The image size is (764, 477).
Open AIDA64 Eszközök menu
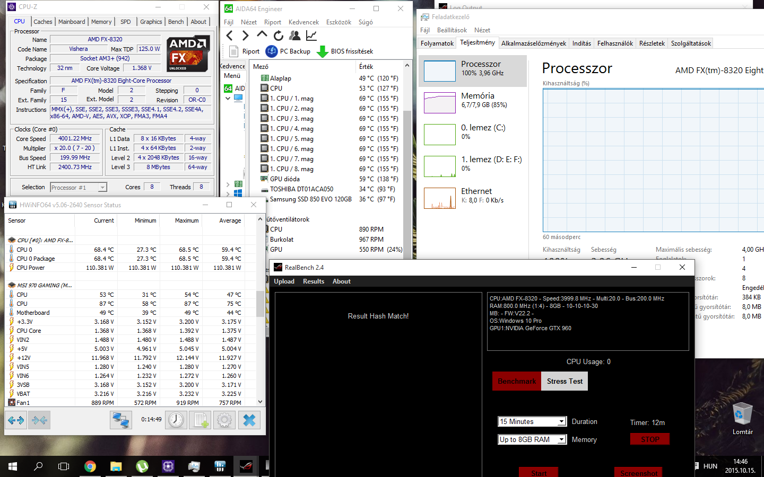coord(338,22)
